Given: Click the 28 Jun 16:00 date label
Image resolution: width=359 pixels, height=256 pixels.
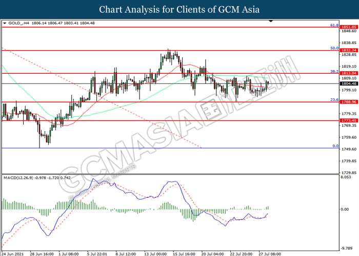Looking at the screenshot, I should click(x=42, y=254).
